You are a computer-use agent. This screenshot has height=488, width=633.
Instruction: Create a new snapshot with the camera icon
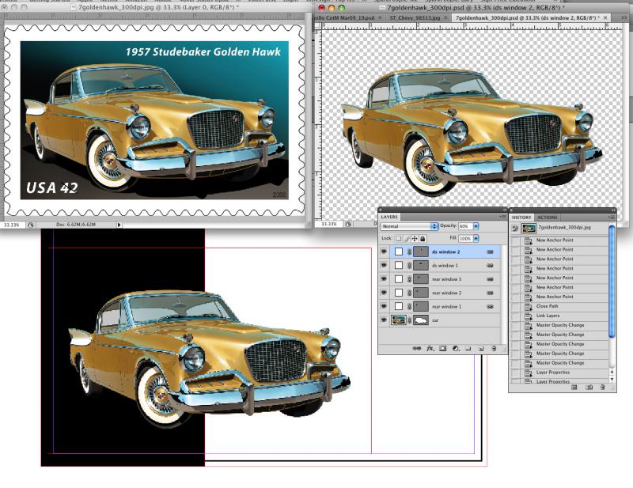click(589, 388)
